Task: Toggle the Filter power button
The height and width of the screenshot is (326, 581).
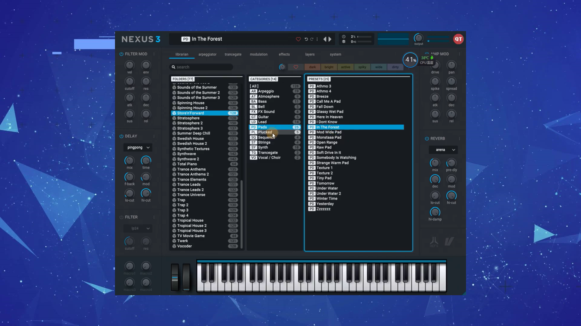Action: [121, 217]
